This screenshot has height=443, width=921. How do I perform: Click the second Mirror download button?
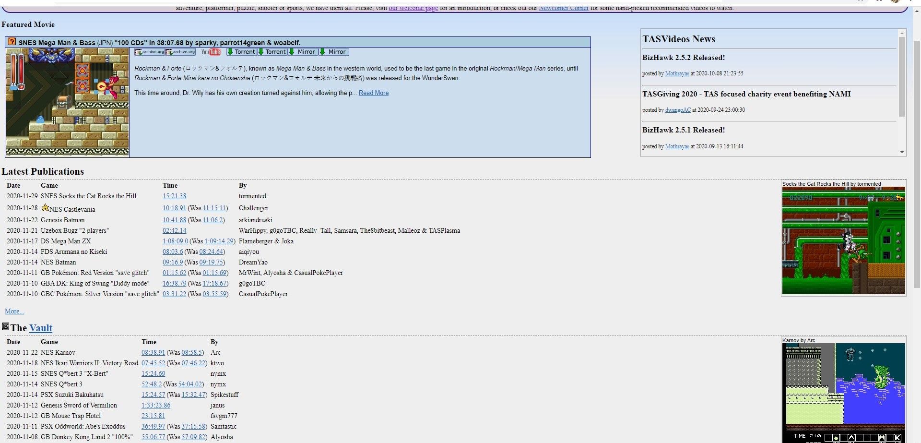333,52
